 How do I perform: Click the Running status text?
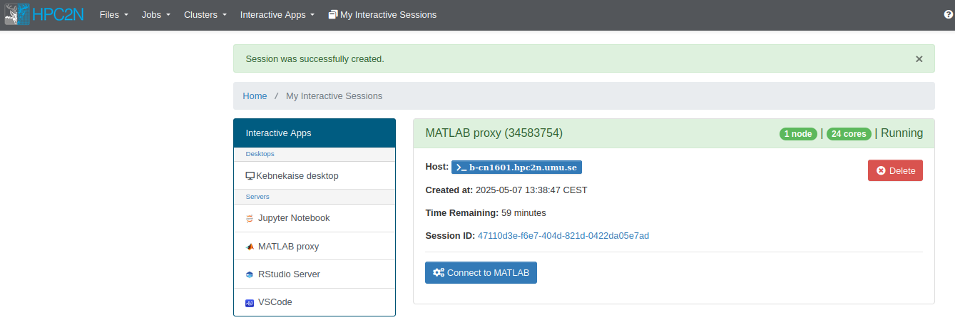click(x=902, y=133)
